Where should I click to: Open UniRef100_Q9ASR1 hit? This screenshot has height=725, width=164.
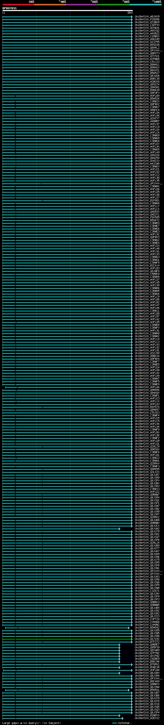coord(147,87)
